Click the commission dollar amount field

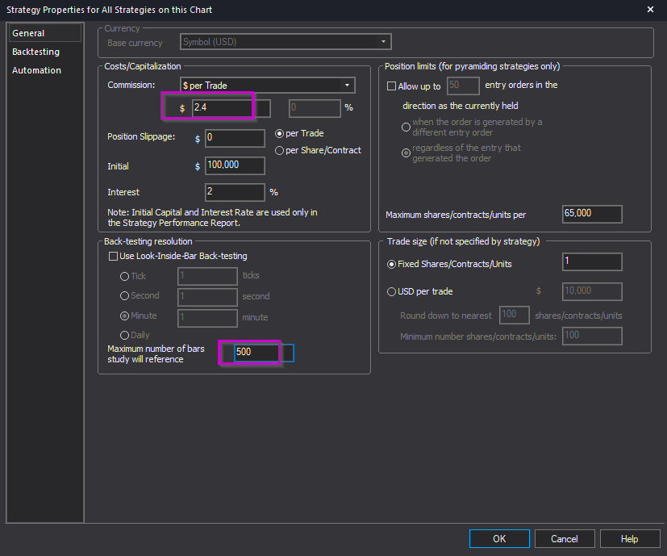[x=220, y=107]
